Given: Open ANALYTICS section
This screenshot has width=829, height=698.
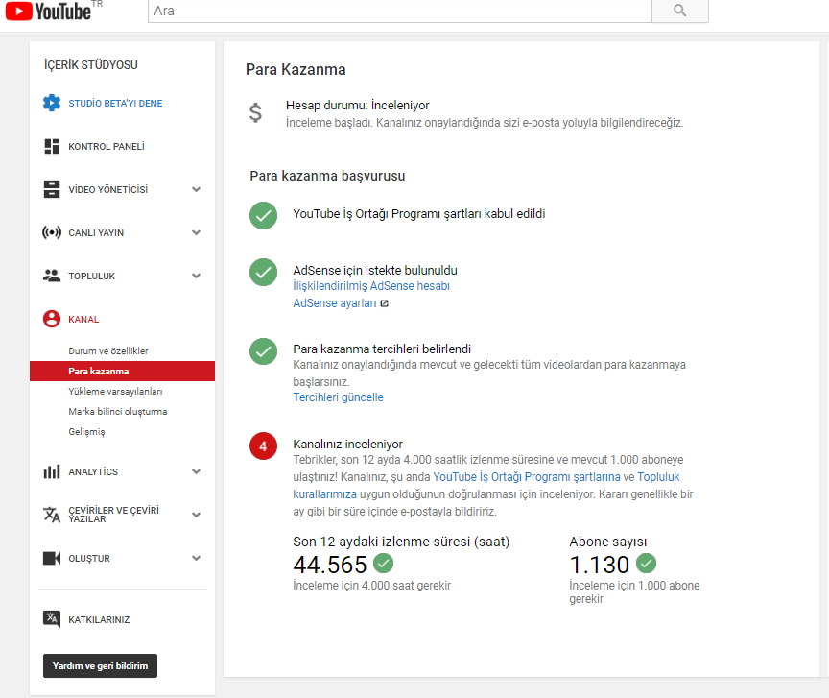Looking at the screenshot, I should click(x=93, y=472).
